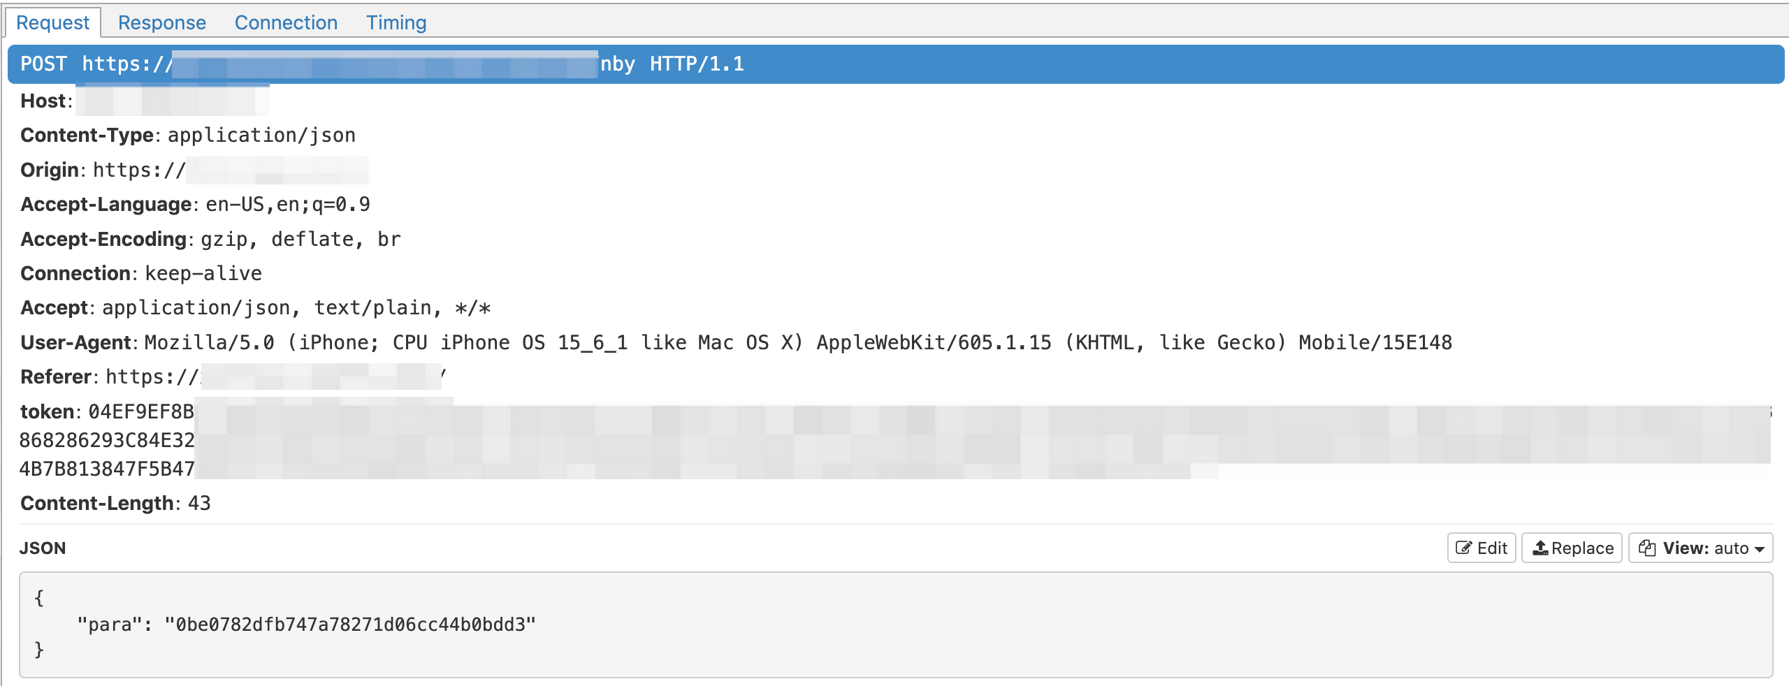
Task: Switch to the Response tab
Action: click(162, 22)
